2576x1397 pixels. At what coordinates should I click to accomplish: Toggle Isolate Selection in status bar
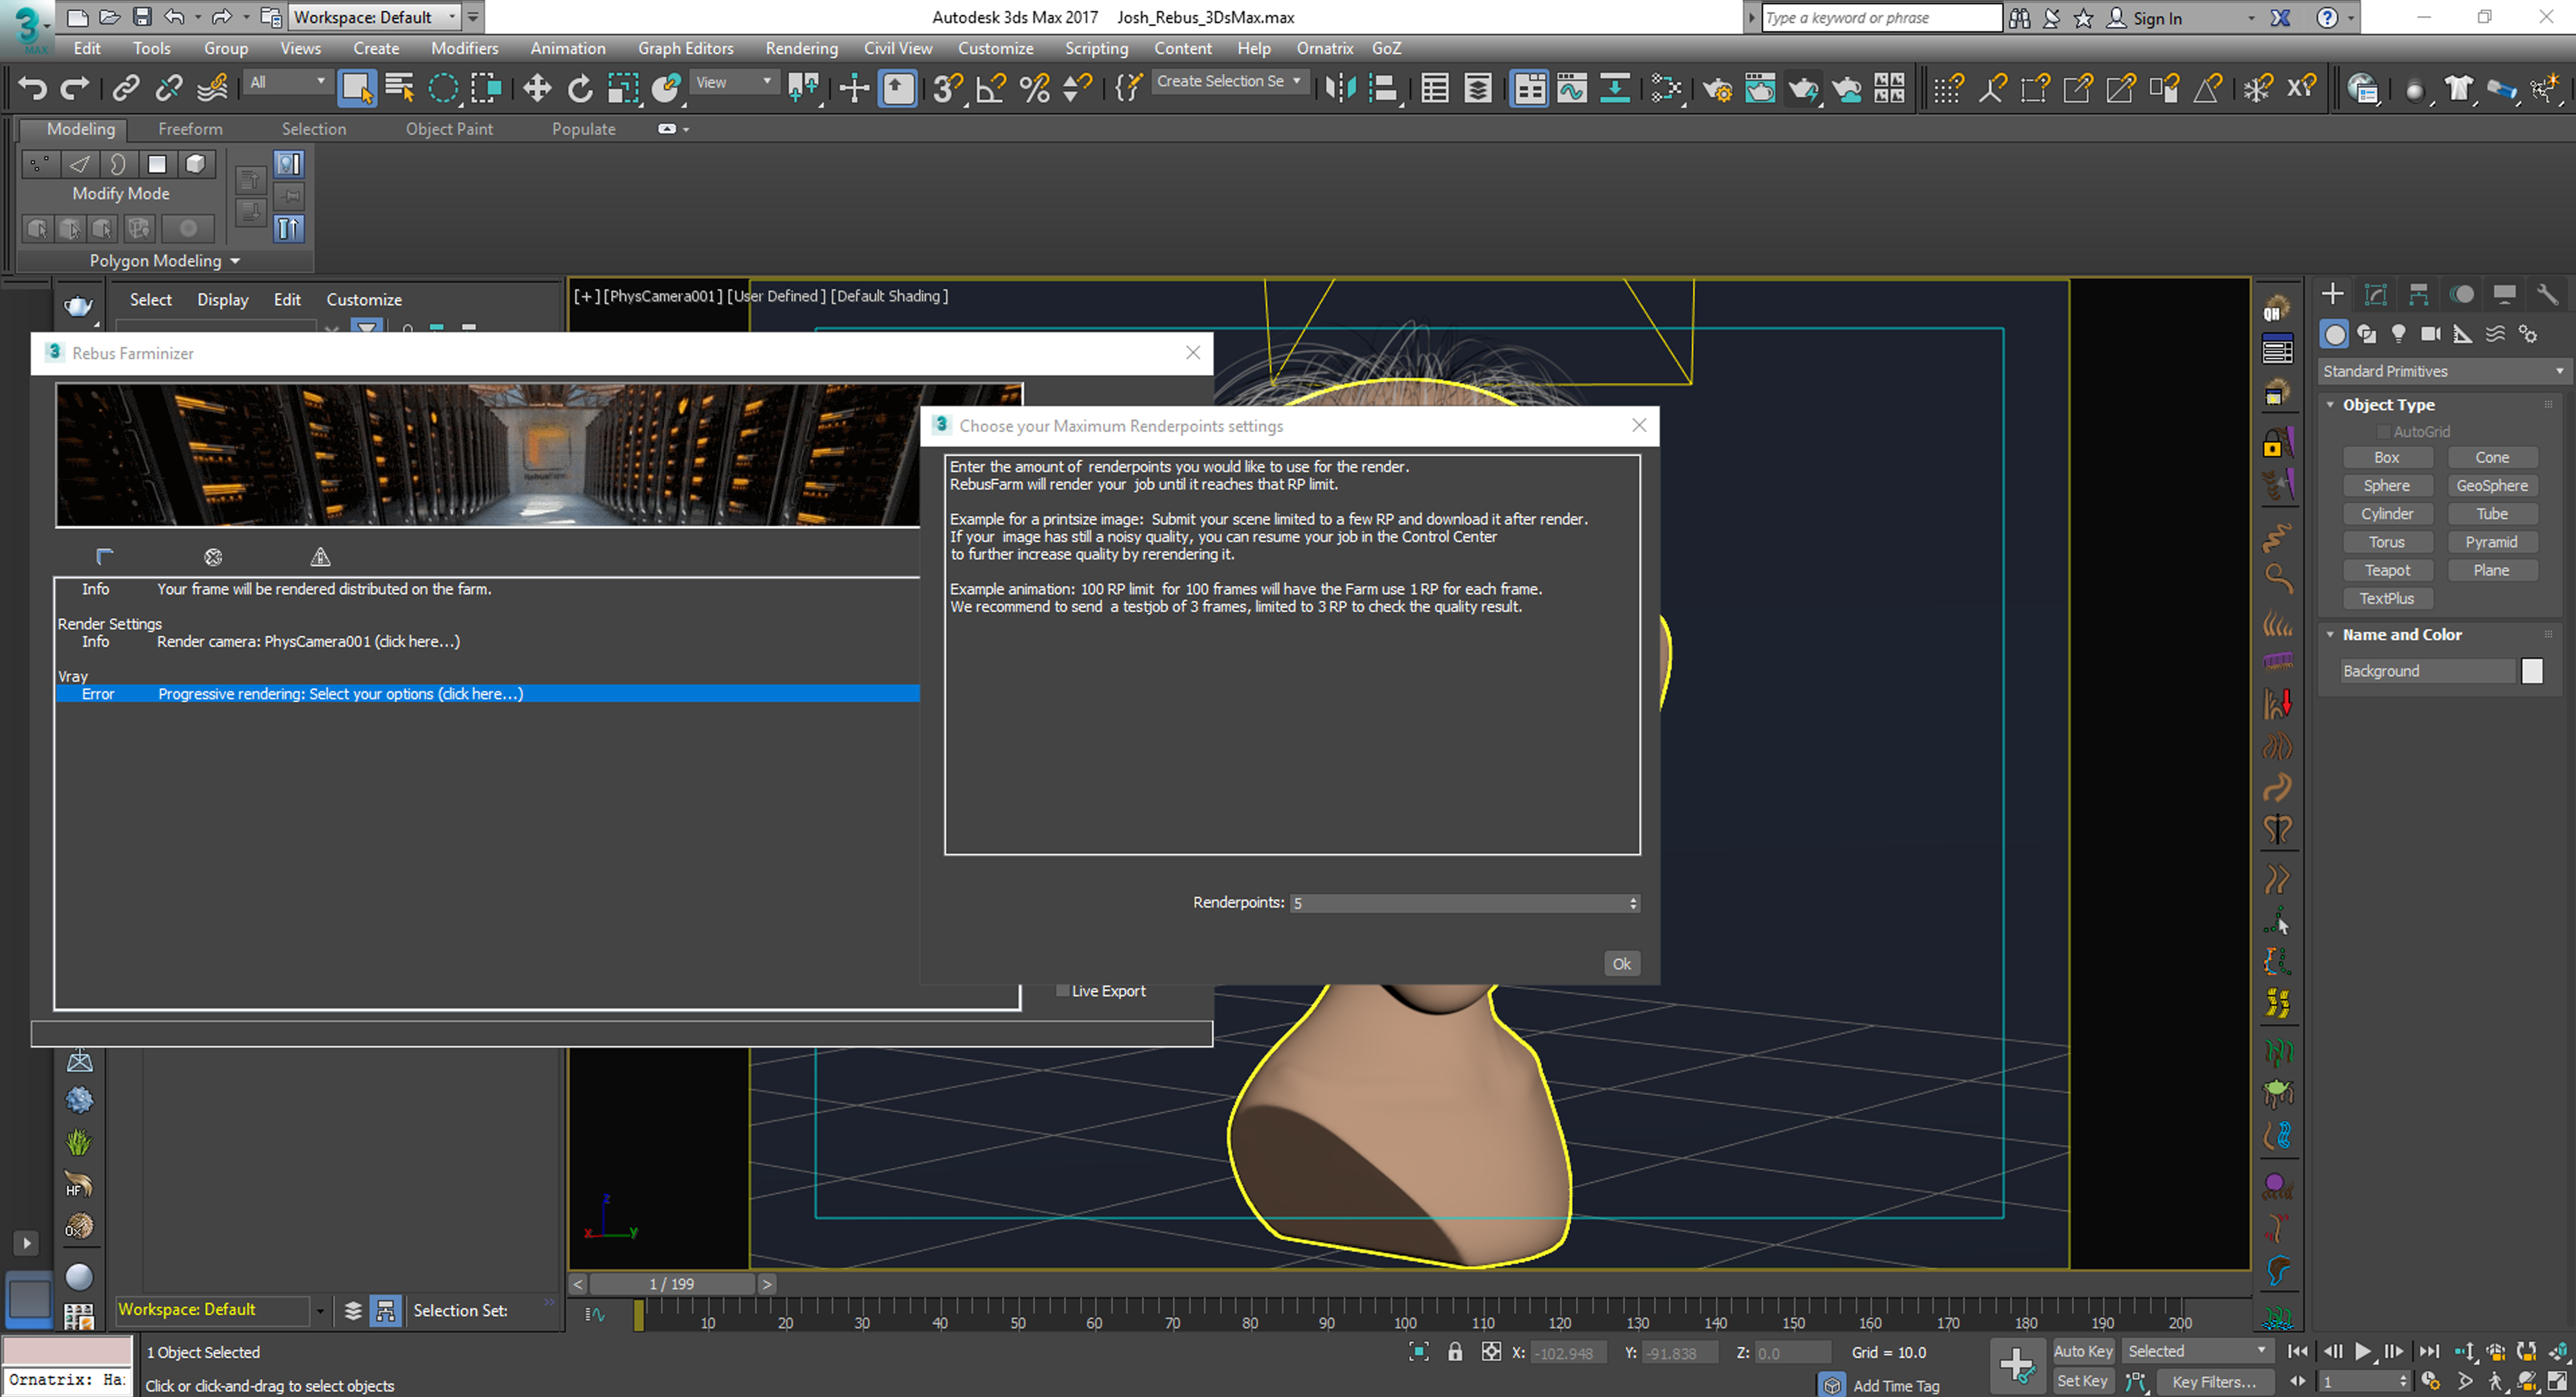click(x=1419, y=1352)
